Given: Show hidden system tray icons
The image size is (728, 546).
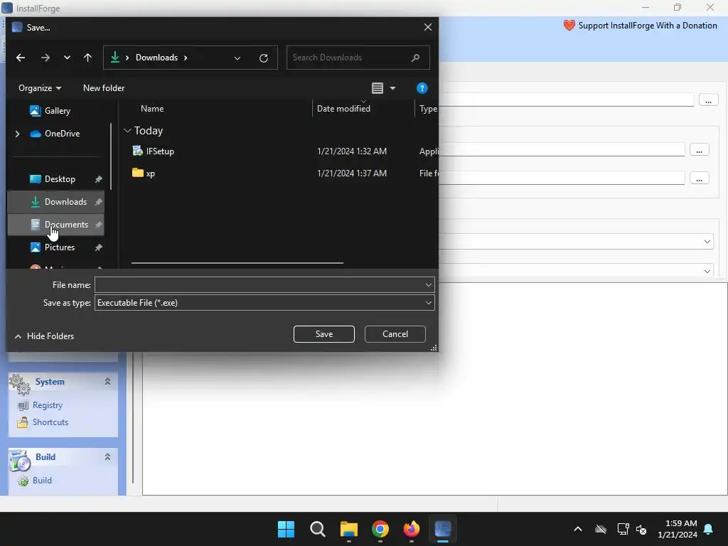Looking at the screenshot, I should click(x=578, y=529).
